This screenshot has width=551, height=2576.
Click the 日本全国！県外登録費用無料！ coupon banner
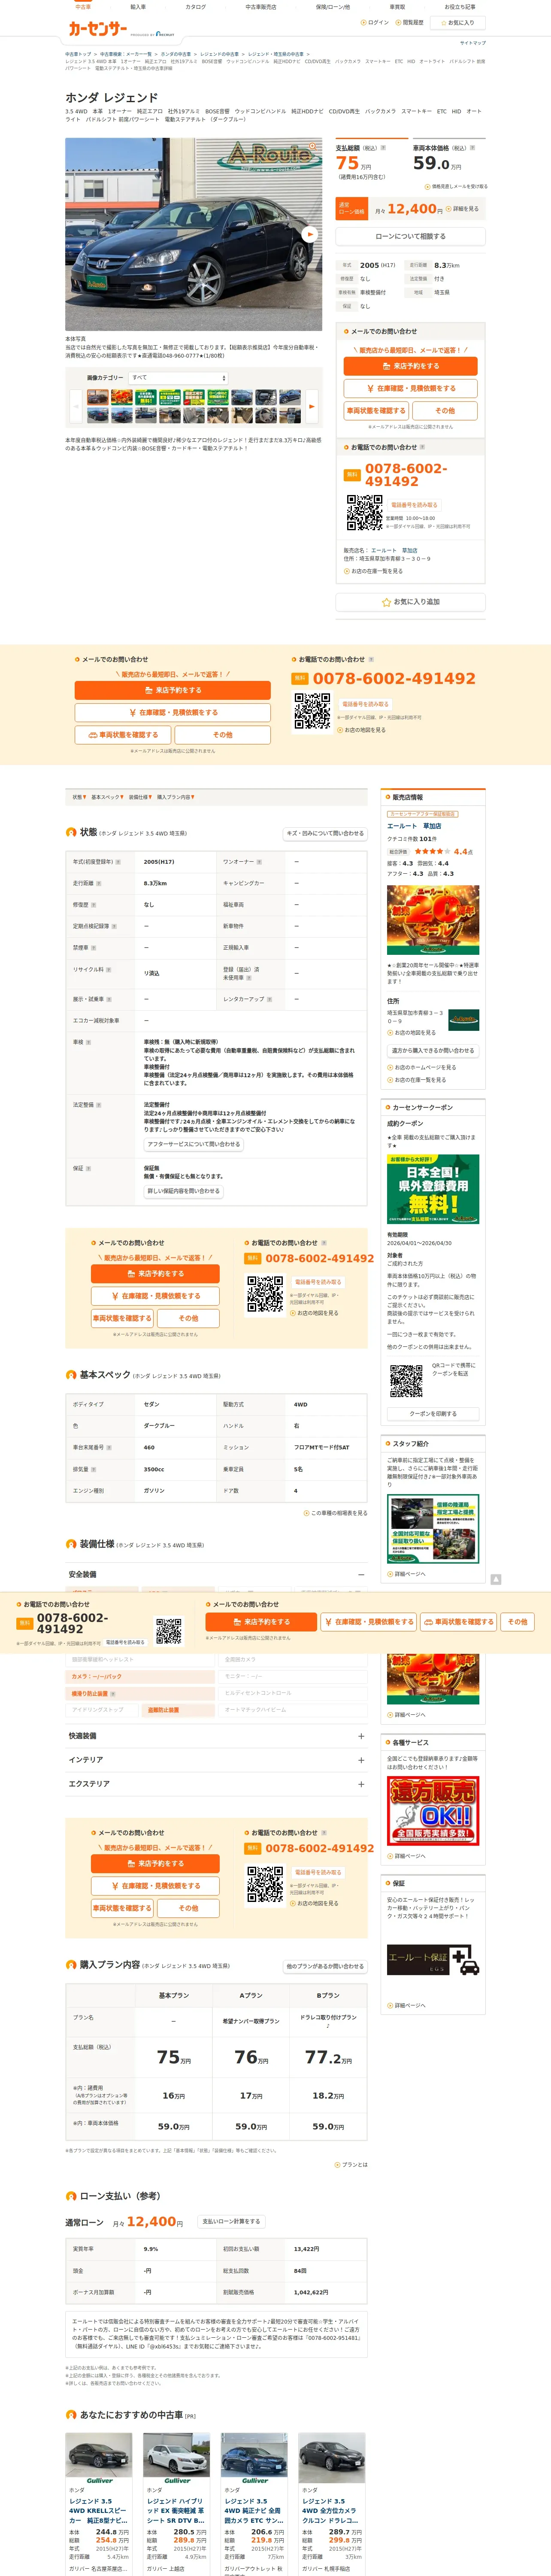click(x=433, y=1189)
